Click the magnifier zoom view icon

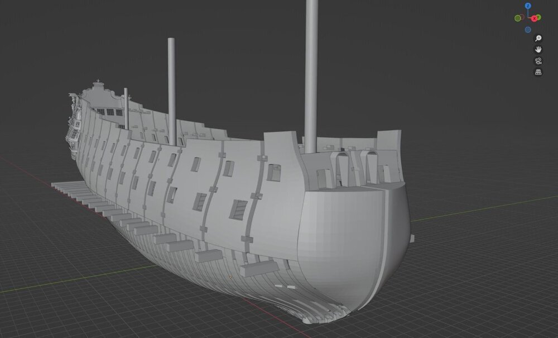click(x=538, y=38)
